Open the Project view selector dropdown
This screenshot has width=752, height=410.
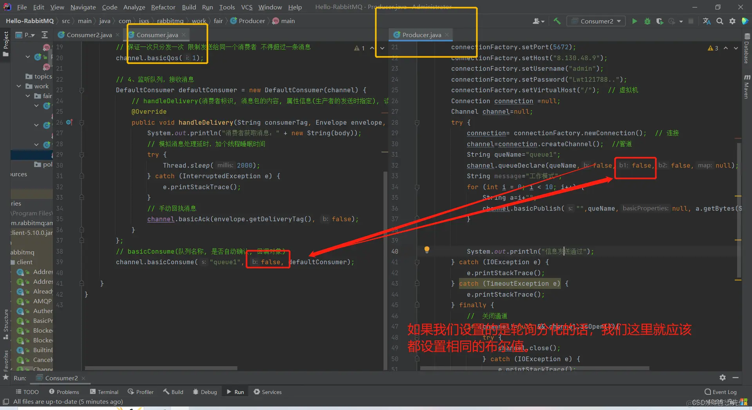[x=25, y=35]
